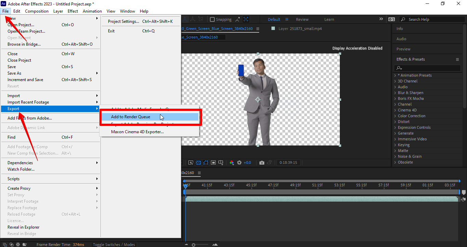This screenshot has width=467, height=247.
Task: Click the current time display 0:18:39:15
Action: (x=288, y=163)
